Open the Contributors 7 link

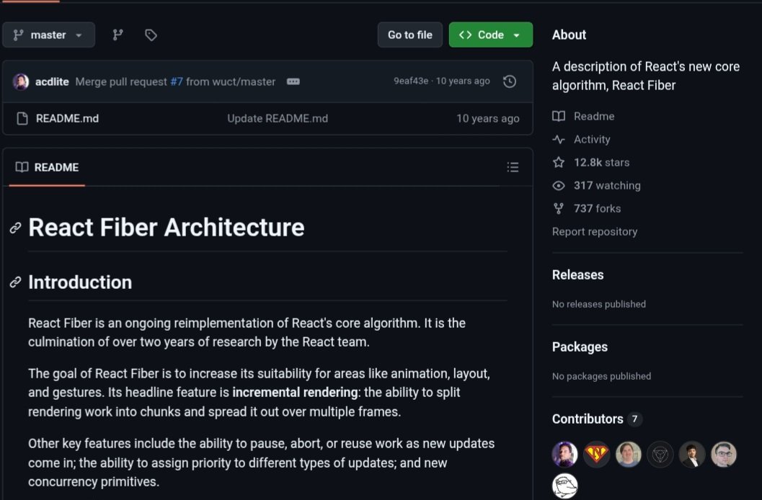[x=597, y=419]
